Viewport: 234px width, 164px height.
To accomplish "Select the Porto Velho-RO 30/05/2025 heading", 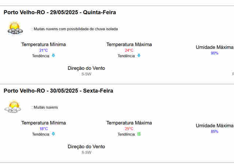I will 58,91.
